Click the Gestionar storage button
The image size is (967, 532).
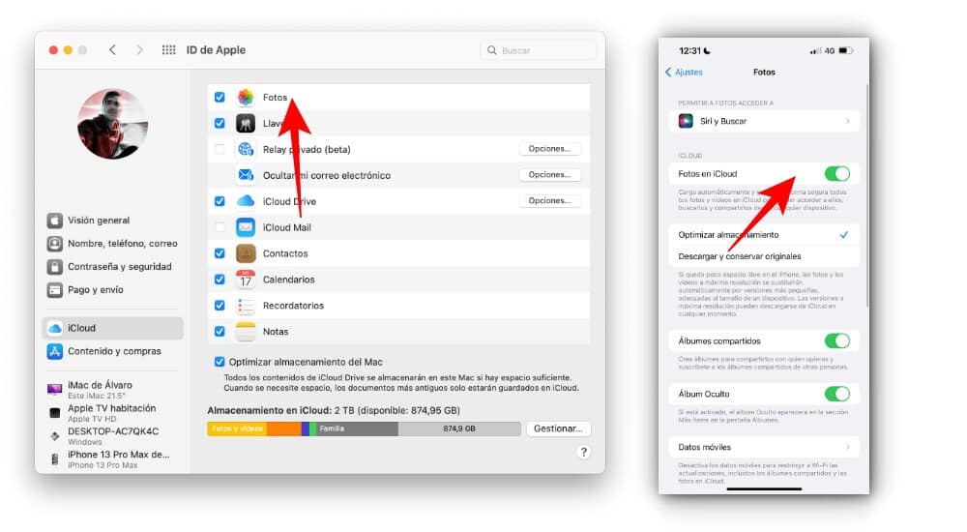pyautogui.click(x=558, y=429)
